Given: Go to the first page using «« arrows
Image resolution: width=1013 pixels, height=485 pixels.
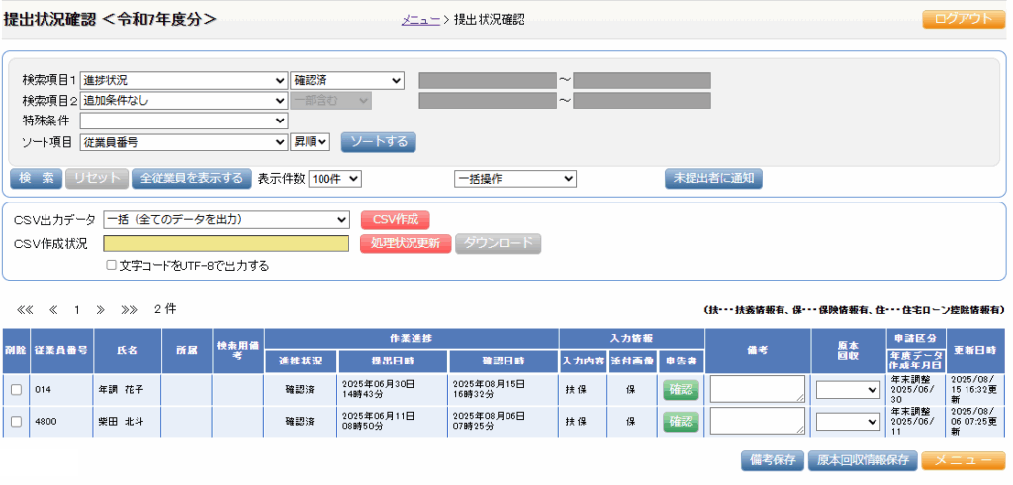Looking at the screenshot, I should [26, 310].
